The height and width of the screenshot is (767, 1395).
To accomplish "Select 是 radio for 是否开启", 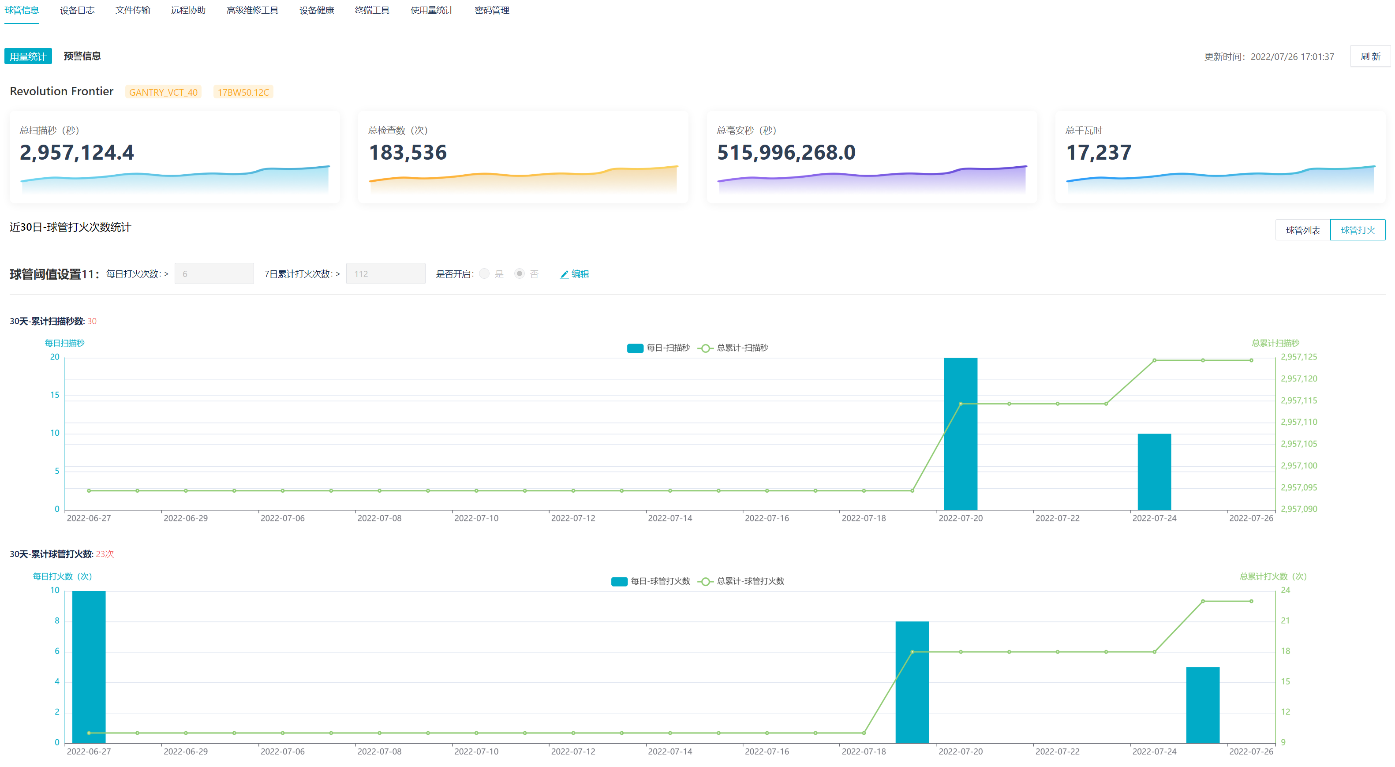I will click(485, 274).
